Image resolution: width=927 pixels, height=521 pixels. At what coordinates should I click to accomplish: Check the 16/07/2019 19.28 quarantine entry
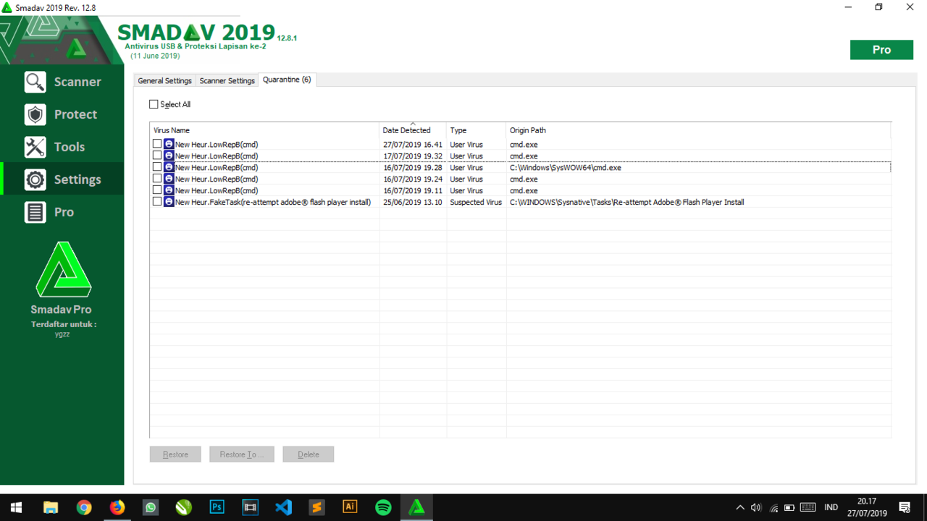pyautogui.click(x=157, y=167)
